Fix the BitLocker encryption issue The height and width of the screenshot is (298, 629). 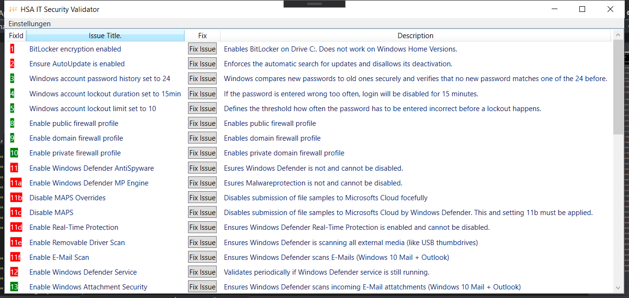click(202, 48)
